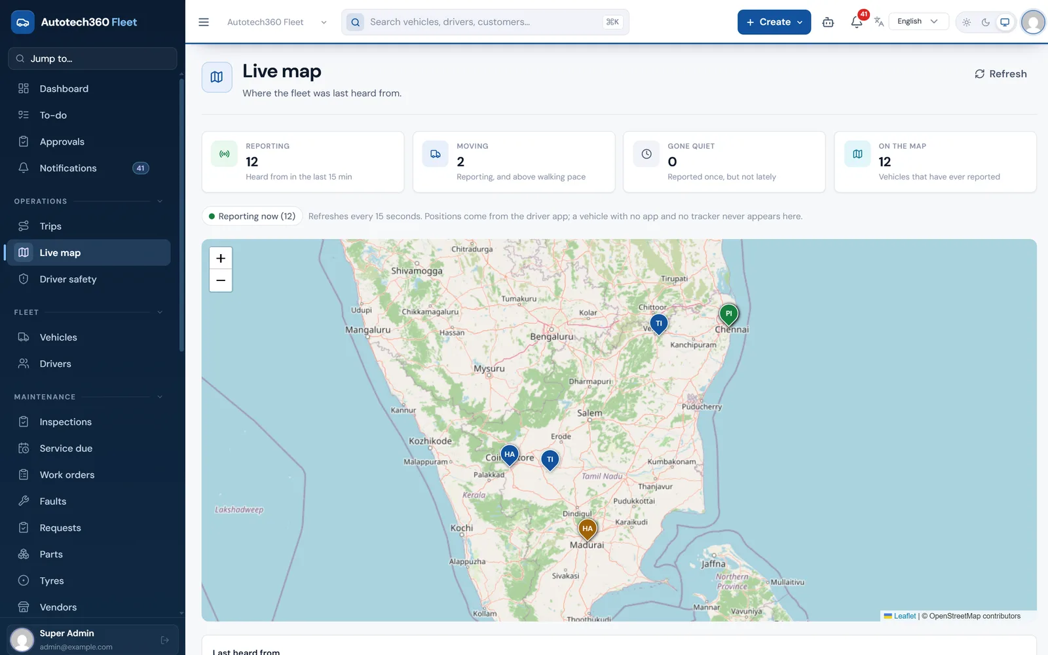Select the Moving stat card
The height and width of the screenshot is (655, 1048).
click(514, 162)
